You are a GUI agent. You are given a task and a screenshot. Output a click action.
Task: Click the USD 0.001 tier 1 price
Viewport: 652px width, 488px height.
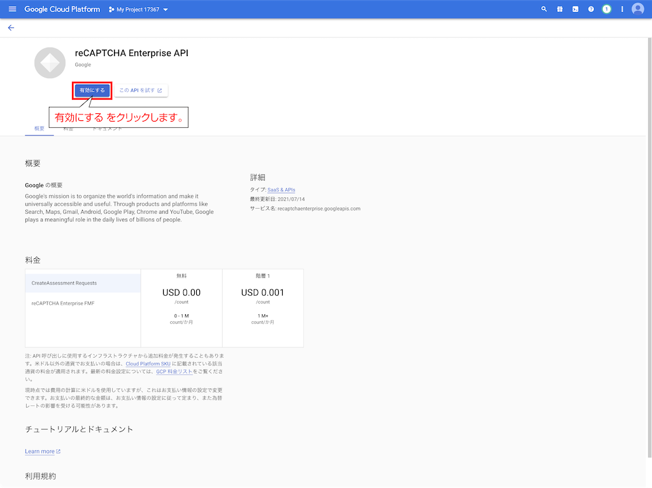point(262,293)
